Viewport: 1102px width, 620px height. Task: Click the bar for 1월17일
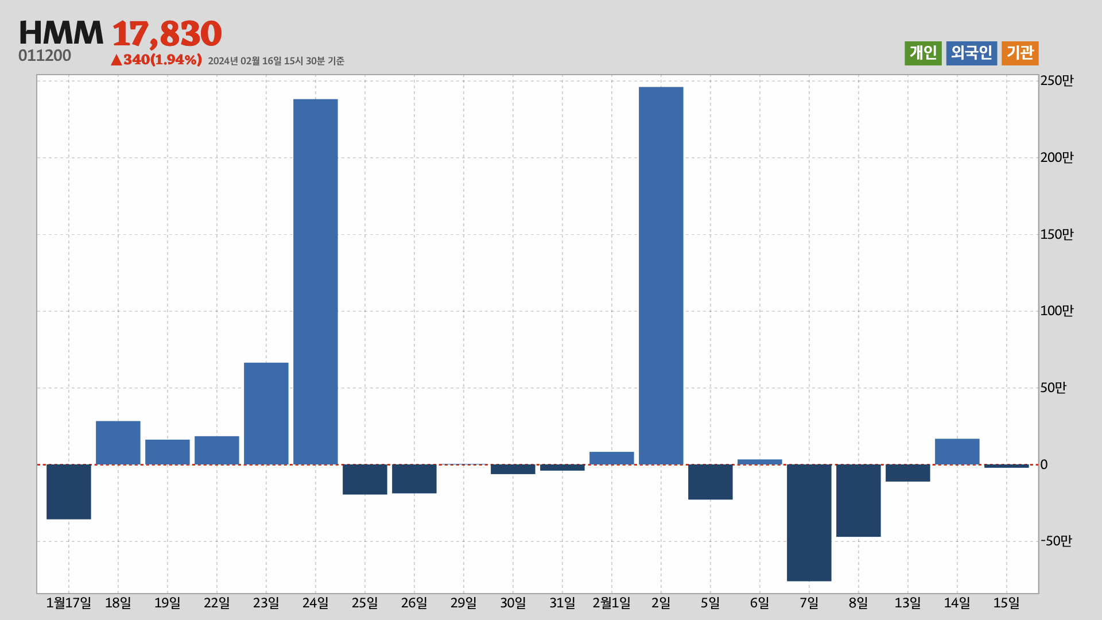[69, 492]
